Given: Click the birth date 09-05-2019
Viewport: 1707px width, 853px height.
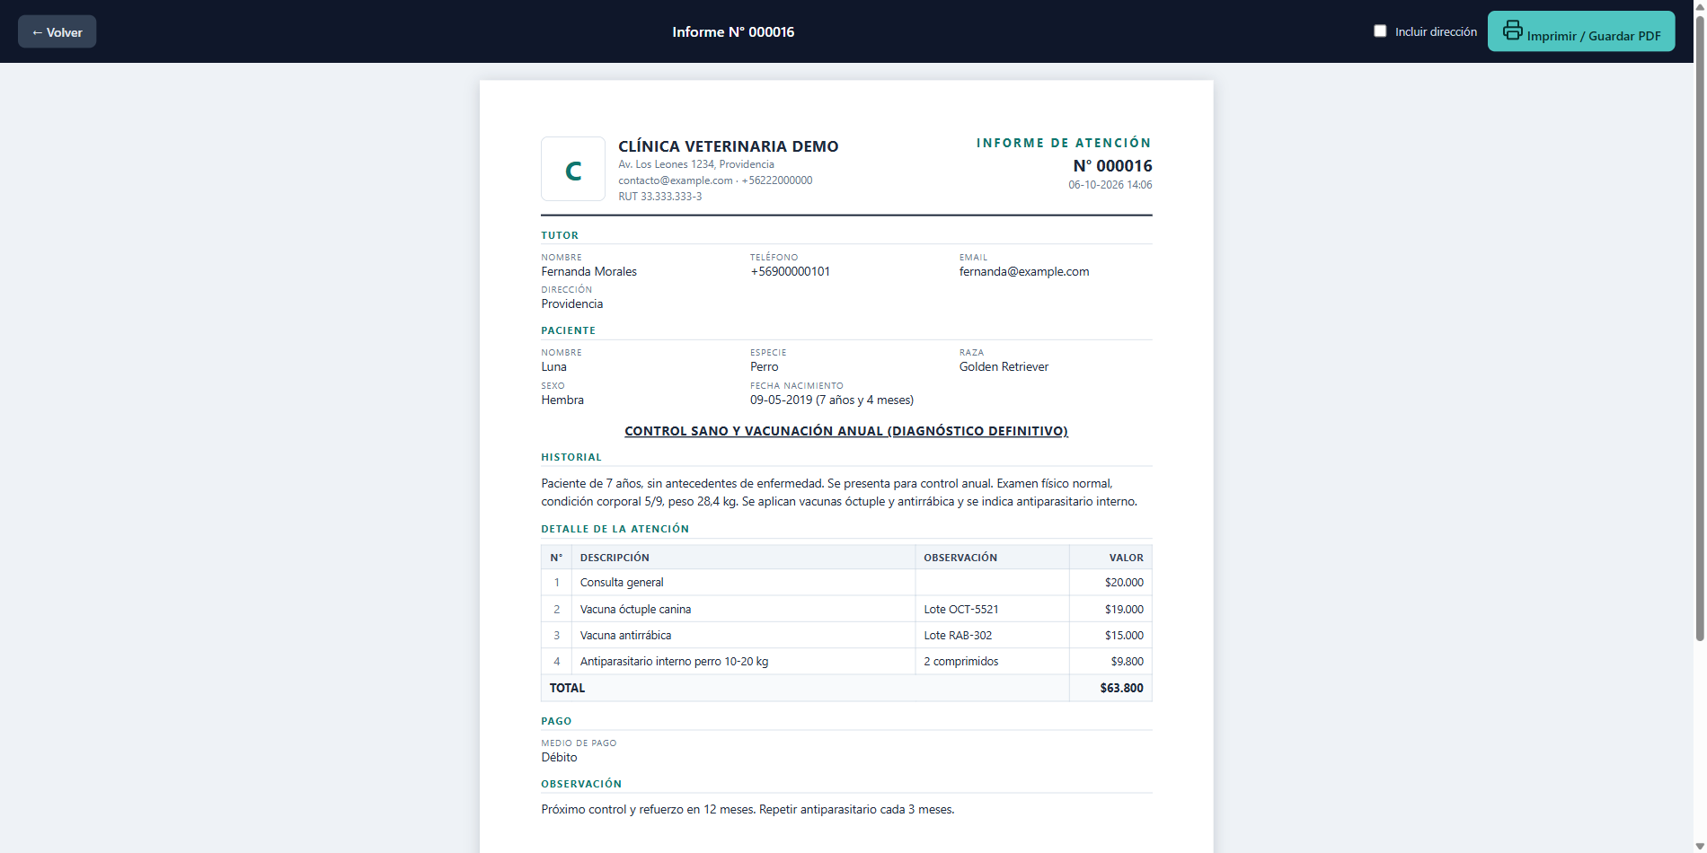Looking at the screenshot, I should [x=781, y=400].
